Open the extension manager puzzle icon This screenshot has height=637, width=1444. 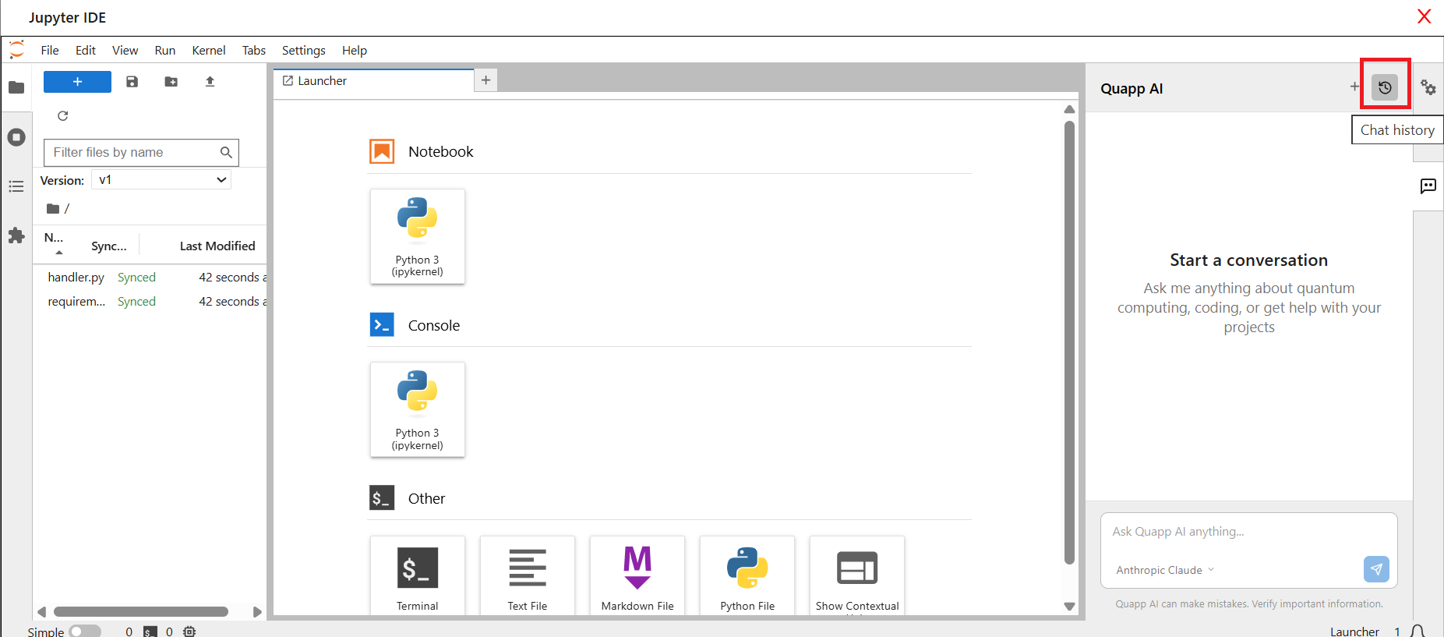tap(16, 235)
